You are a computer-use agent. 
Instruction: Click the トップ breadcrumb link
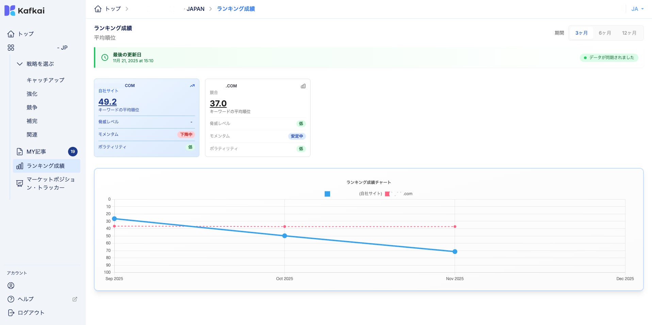113,9
